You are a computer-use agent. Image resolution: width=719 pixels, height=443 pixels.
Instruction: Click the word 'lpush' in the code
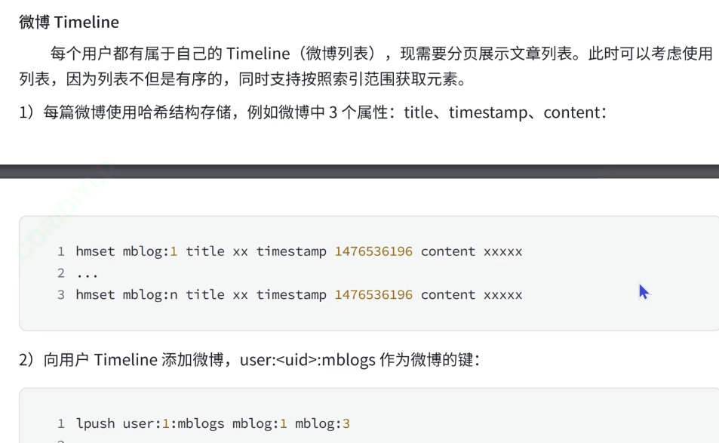(x=95, y=423)
